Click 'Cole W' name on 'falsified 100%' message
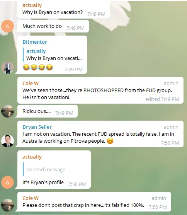 tap(31, 198)
